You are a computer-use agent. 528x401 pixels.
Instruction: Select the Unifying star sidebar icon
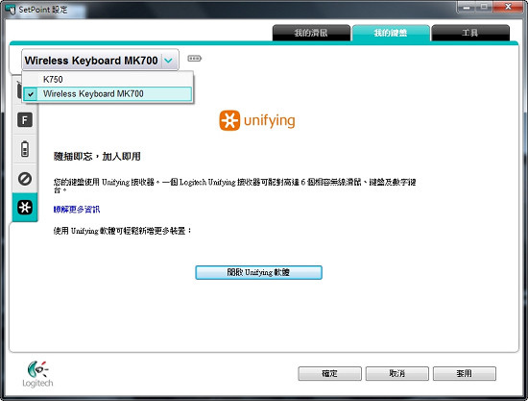tap(25, 207)
